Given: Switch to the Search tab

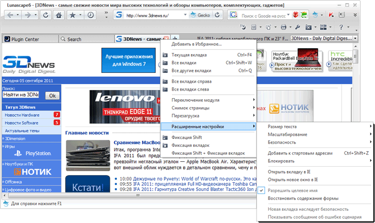Looking at the screenshot, I should (x=87, y=39).
